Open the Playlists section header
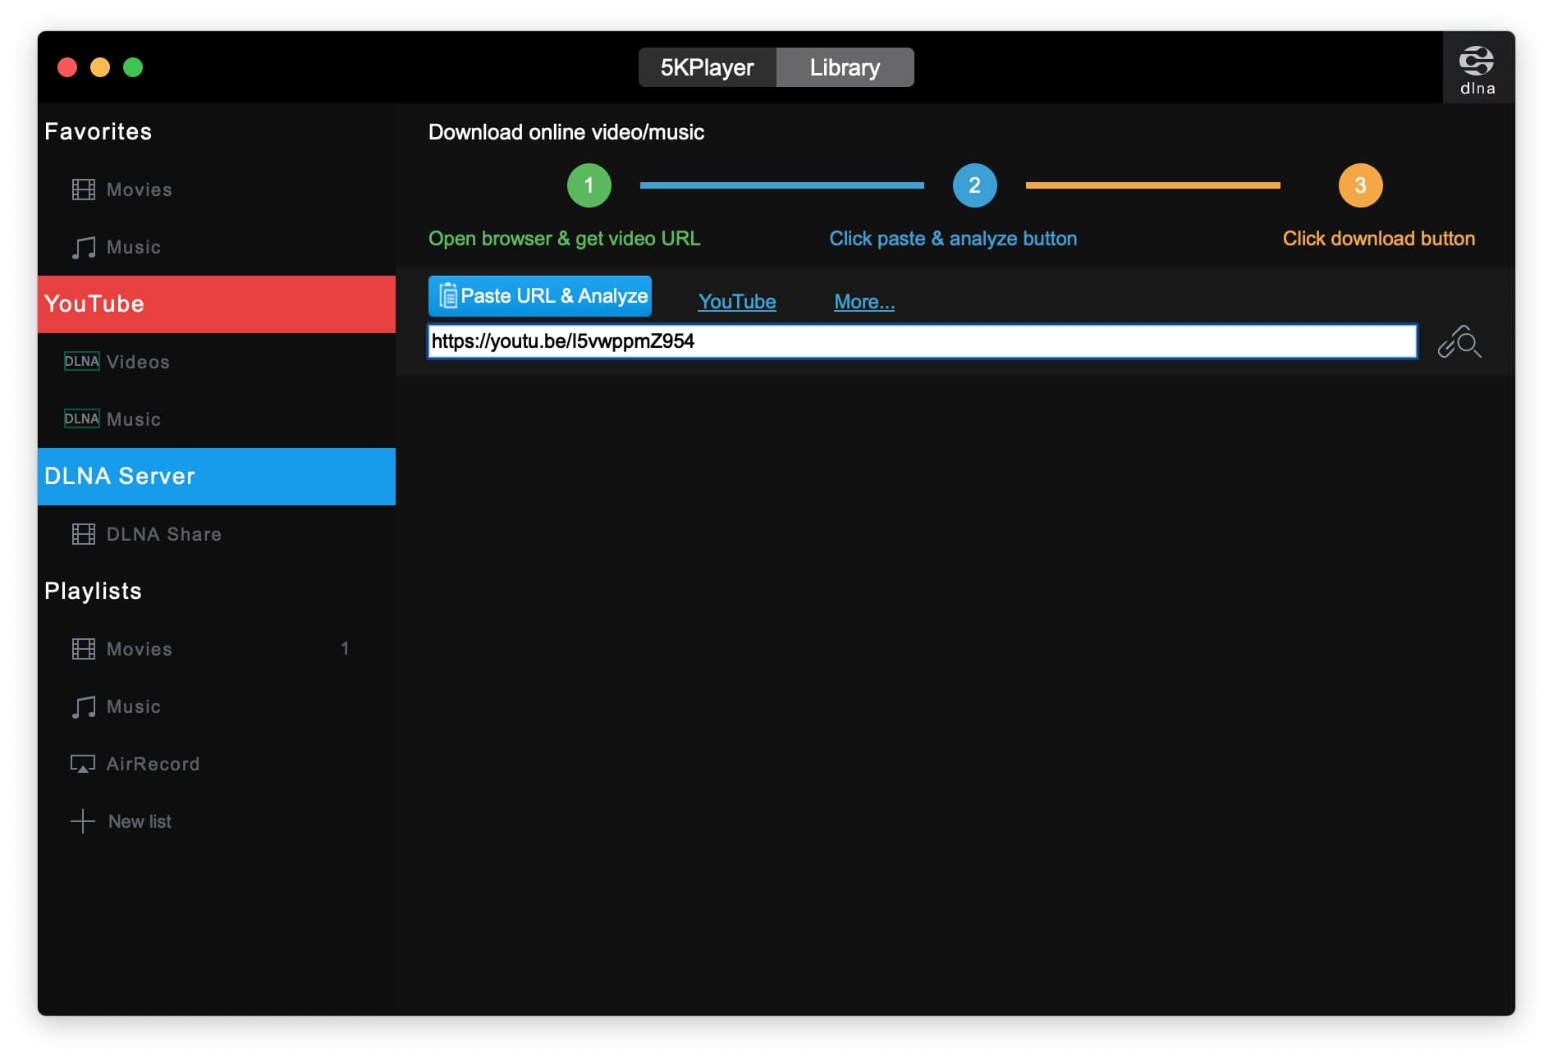The height and width of the screenshot is (1060, 1553). click(x=94, y=591)
